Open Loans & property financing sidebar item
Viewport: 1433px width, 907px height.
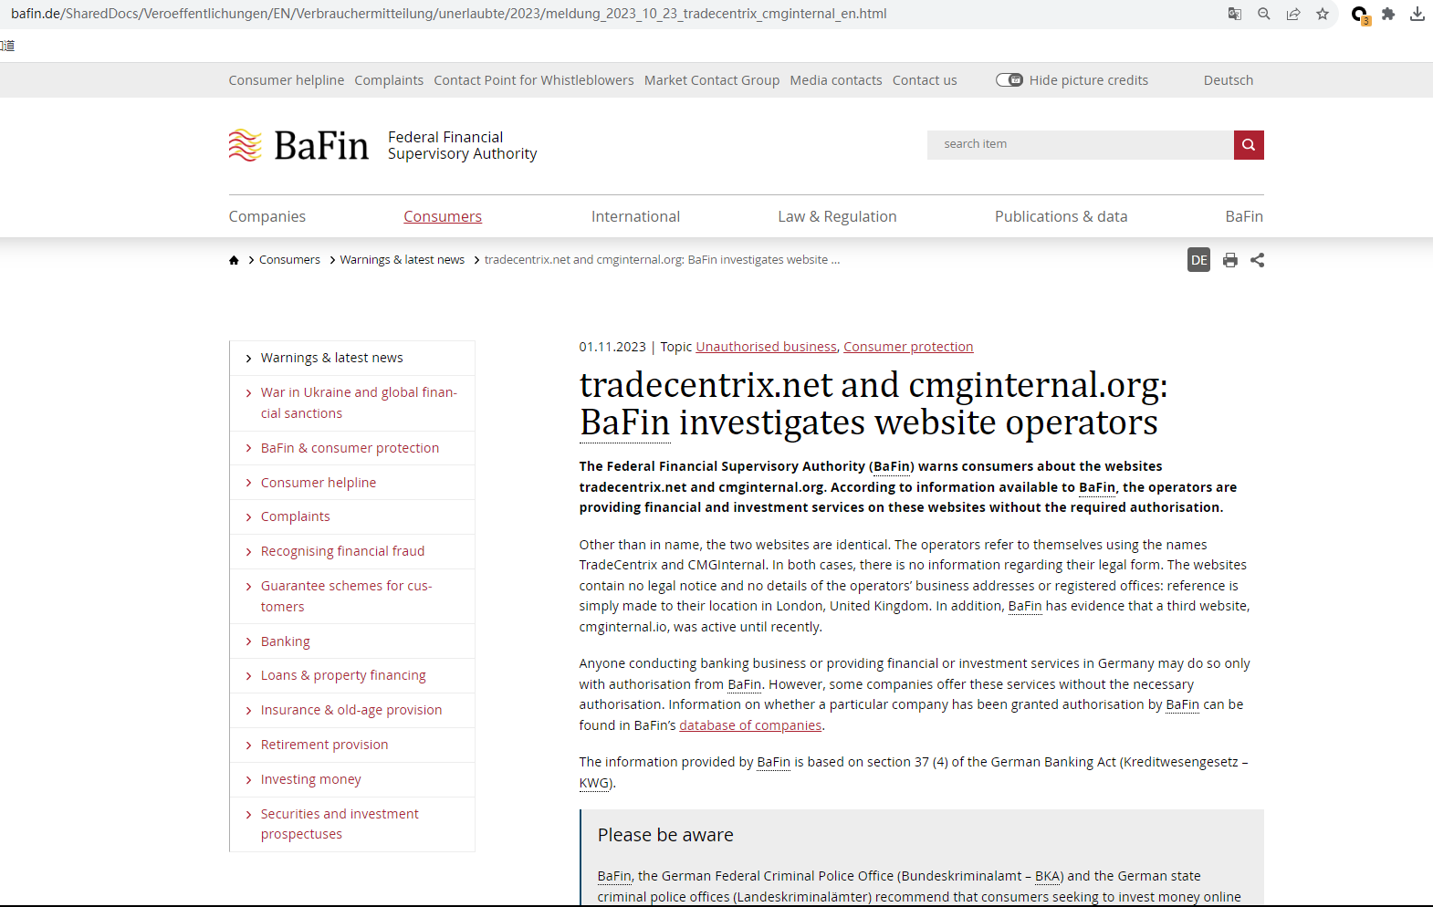(352, 675)
